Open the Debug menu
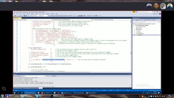The image size is (174, 98). click(x=32, y=14)
